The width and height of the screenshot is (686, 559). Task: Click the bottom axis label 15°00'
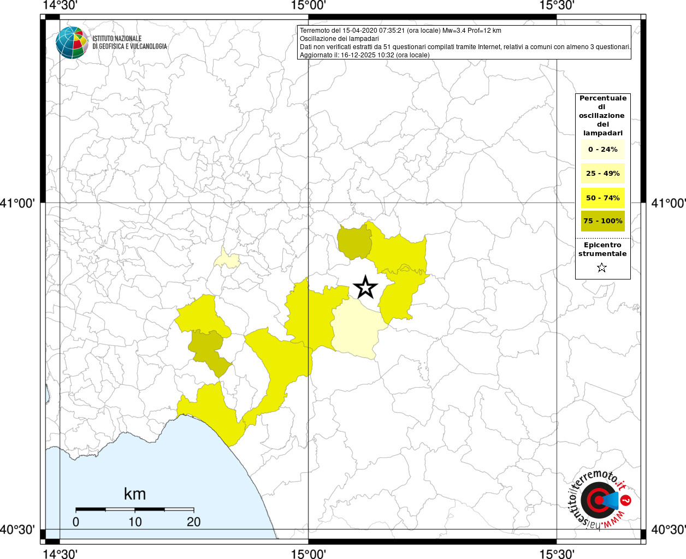(309, 554)
